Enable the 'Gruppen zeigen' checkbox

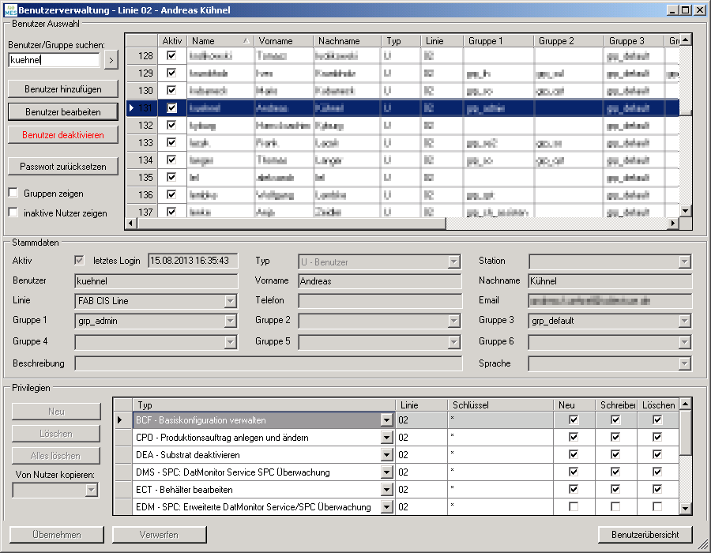click(x=13, y=194)
